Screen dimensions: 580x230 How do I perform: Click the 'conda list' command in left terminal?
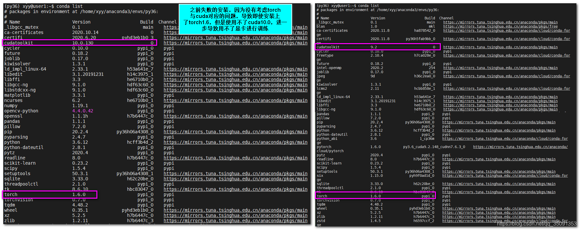[70, 6]
